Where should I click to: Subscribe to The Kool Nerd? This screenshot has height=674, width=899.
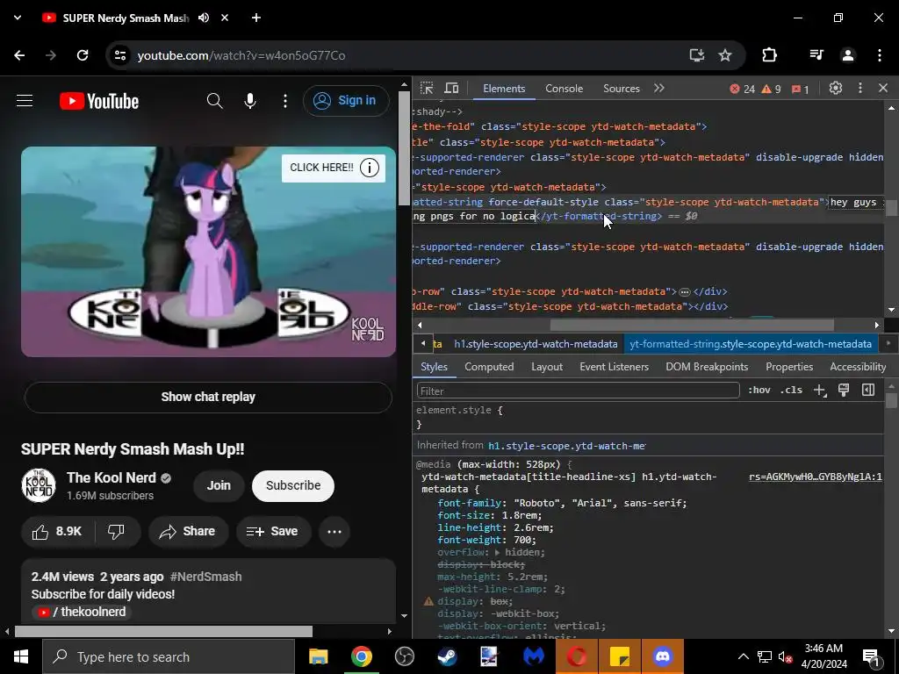(x=293, y=485)
